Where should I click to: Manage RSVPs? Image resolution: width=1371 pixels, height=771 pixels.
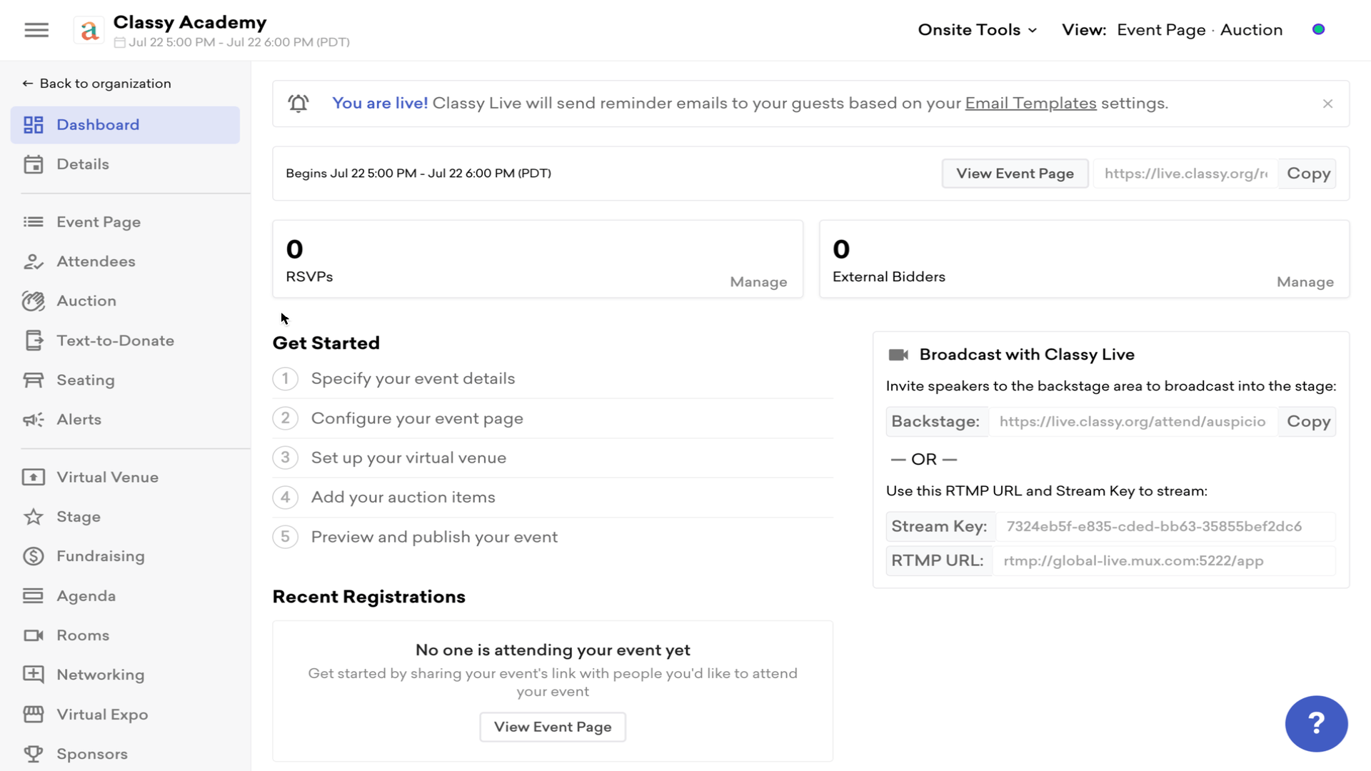(x=758, y=282)
